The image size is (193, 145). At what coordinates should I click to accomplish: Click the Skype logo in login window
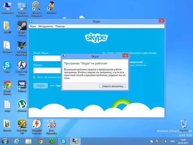click(96, 38)
